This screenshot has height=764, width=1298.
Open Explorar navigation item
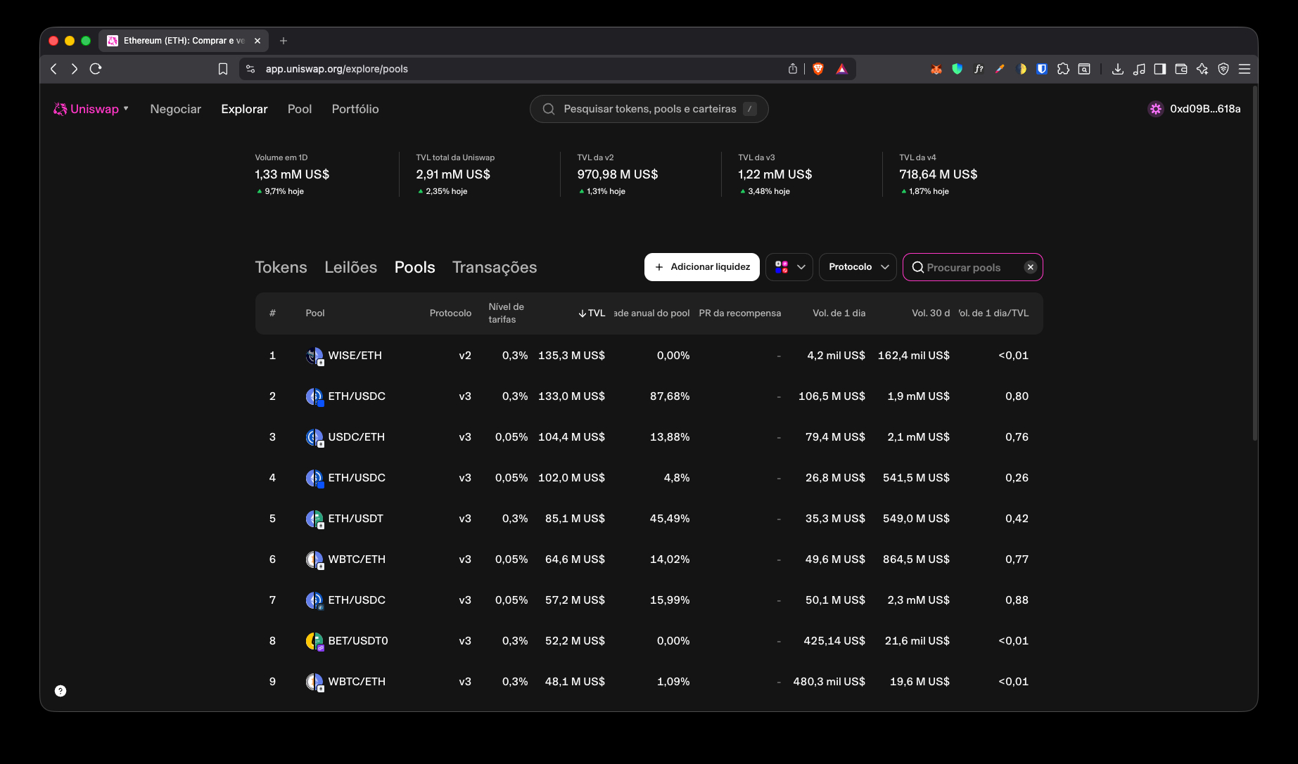pyautogui.click(x=244, y=109)
